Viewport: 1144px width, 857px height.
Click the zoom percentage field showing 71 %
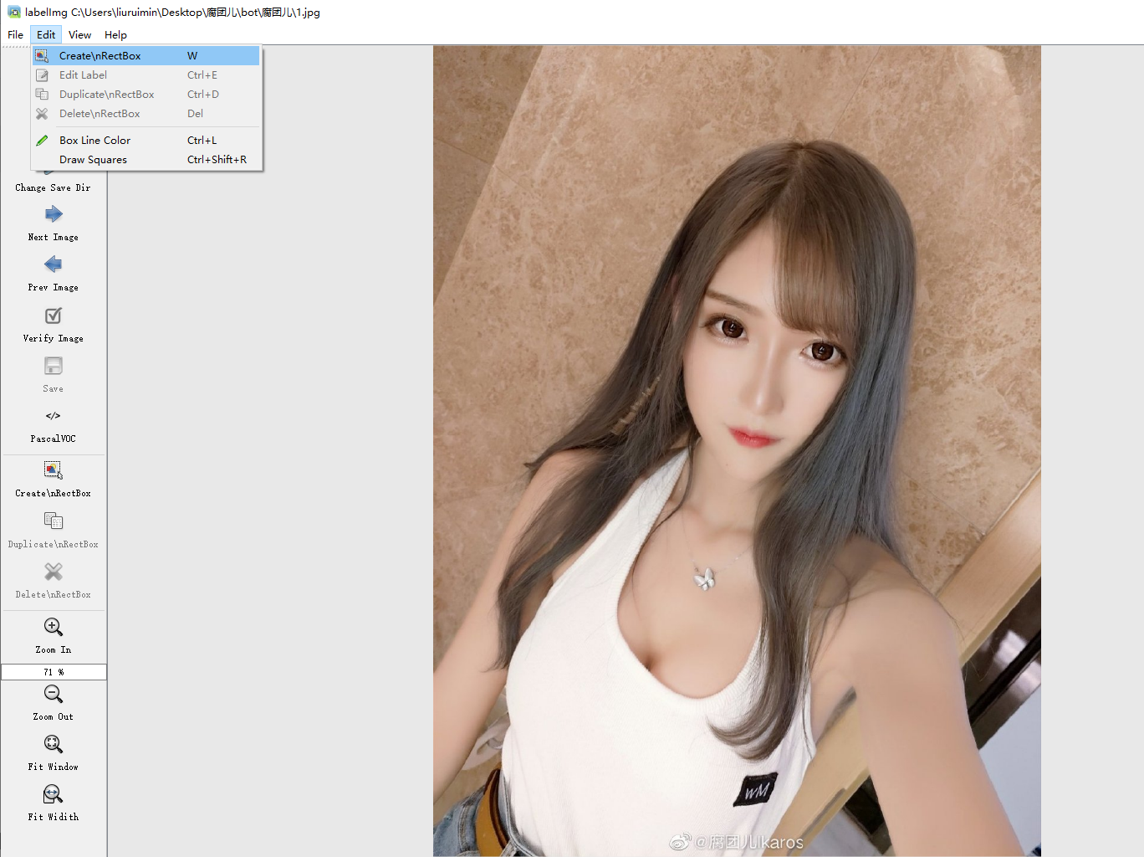(54, 672)
